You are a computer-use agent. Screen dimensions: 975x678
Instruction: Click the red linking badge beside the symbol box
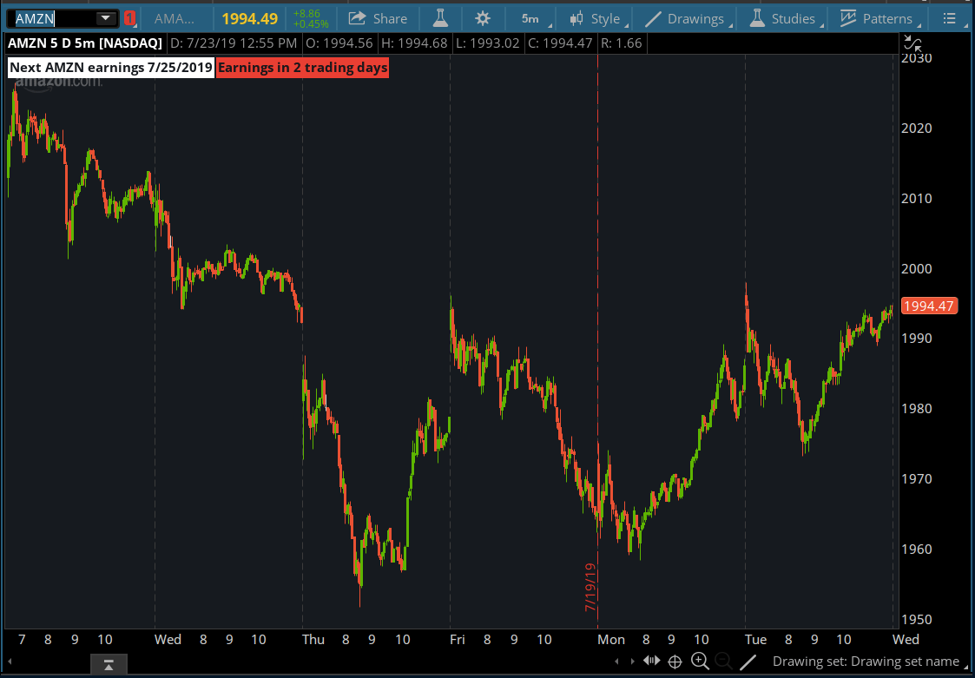[x=129, y=17]
